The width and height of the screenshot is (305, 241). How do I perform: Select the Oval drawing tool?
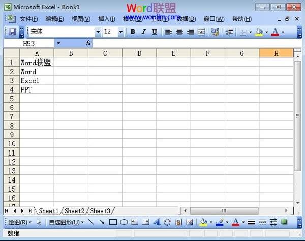click(124, 222)
